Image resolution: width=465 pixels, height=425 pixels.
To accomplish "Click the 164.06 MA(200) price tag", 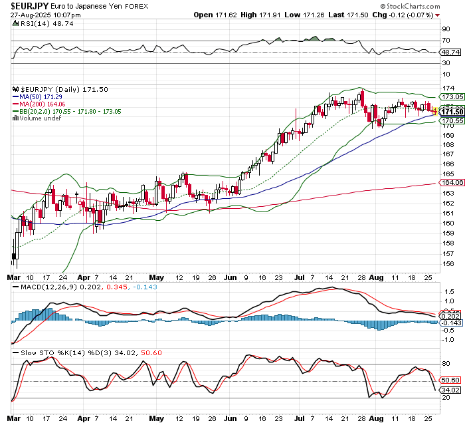I will click(451, 183).
